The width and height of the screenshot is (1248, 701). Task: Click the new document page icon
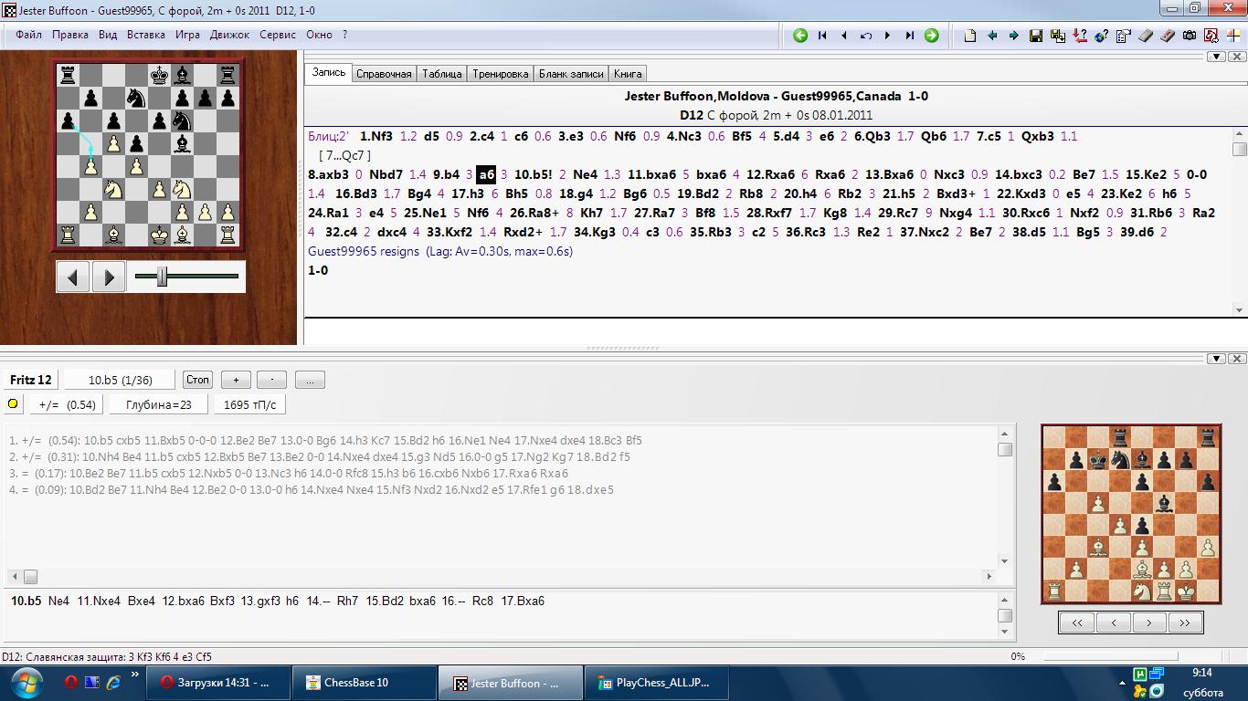(x=969, y=36)
